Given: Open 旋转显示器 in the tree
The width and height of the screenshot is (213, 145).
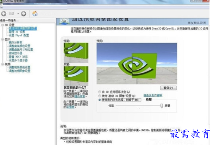Looking at the screenshot, I should 15,53.
